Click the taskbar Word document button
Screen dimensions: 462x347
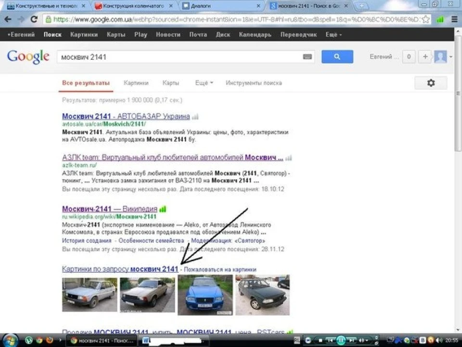pyautogui.click(x=174, y=341)
